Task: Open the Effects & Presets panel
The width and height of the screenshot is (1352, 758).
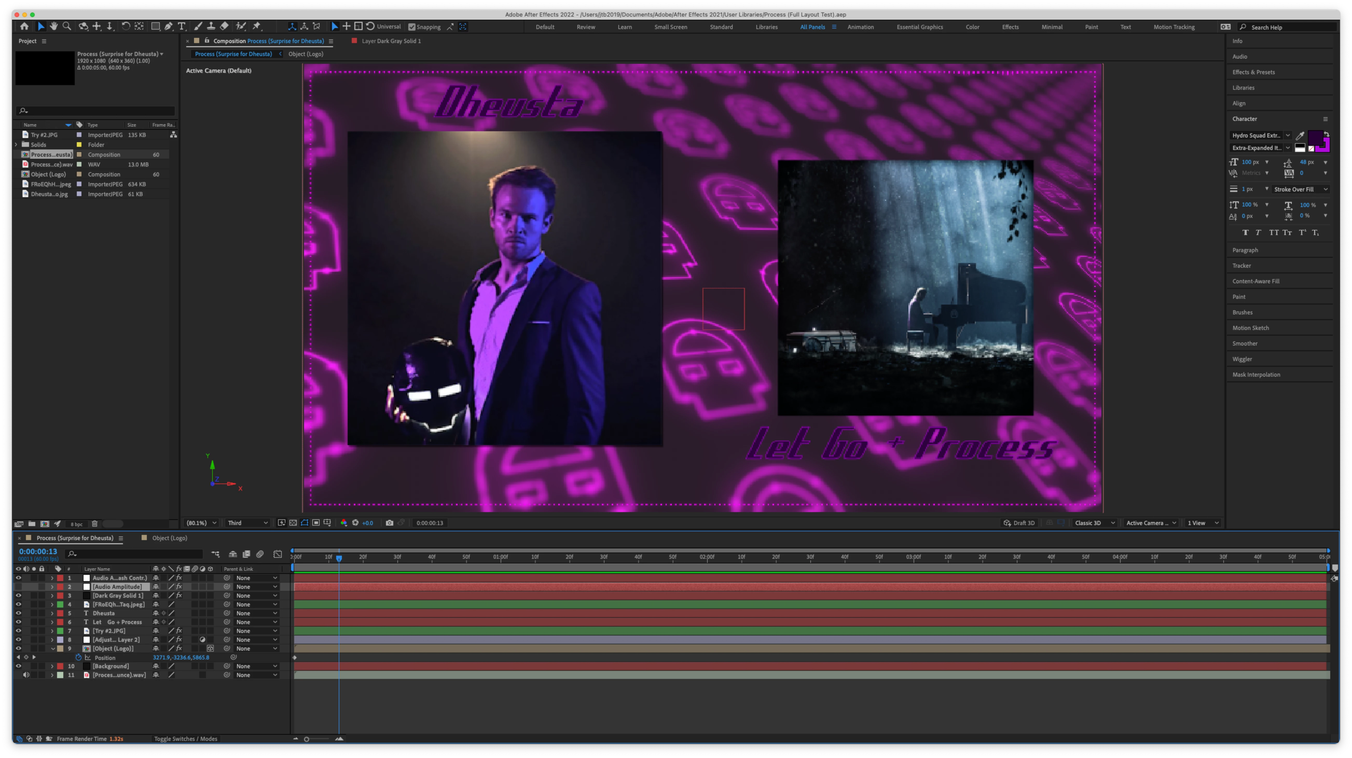Action: click(1253, 72)
